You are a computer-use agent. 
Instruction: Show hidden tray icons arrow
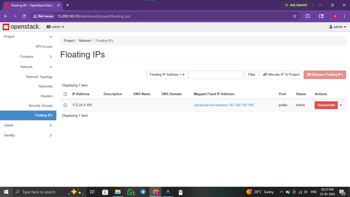click(281, 192)
